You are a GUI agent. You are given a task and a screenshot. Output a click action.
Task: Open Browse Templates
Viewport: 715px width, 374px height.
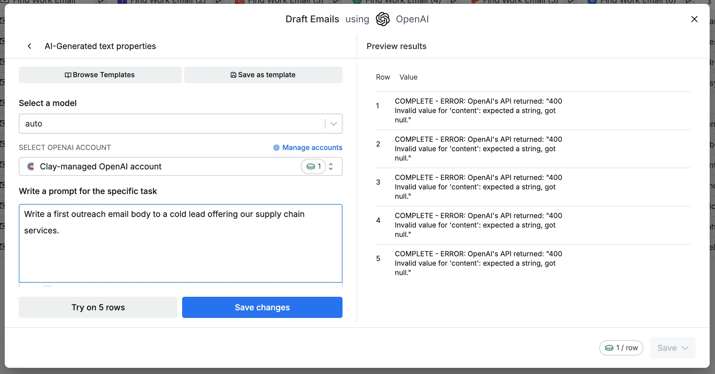(100, 75)
